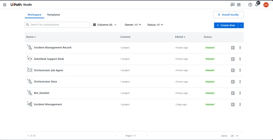Open details panel icon for Incident Management Record
Image resolution: width=273 pixels, height=140 pixels.
tap(233, 48)
